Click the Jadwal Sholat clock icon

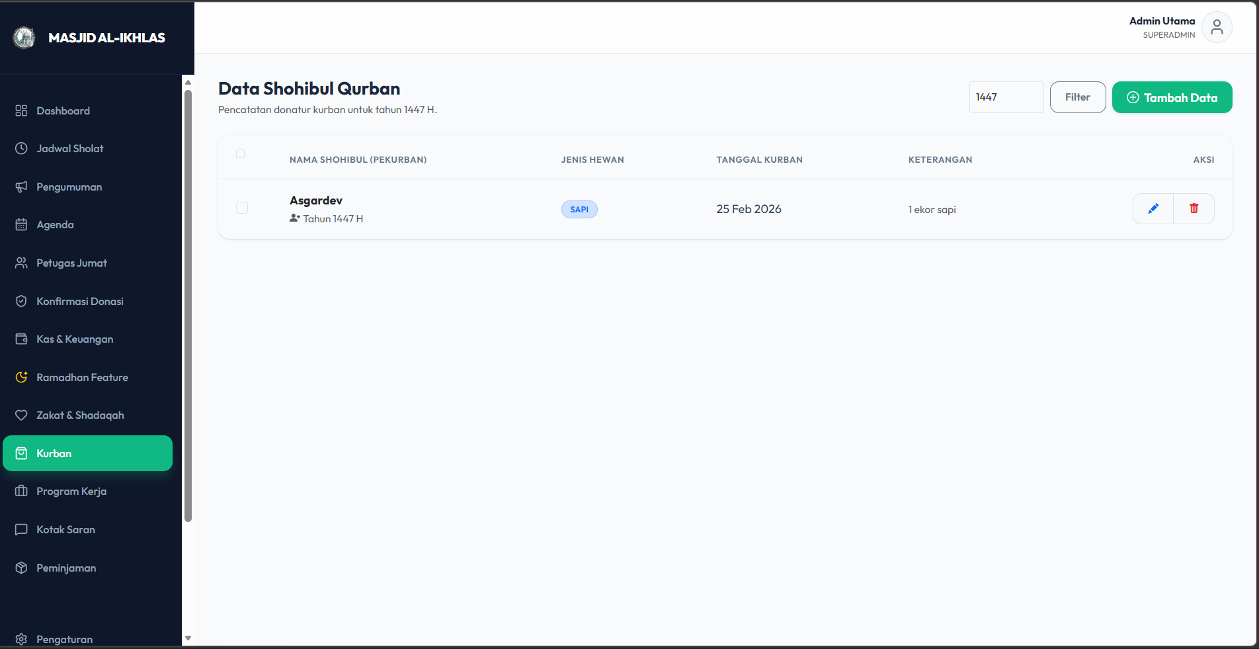tap(21, 148)
